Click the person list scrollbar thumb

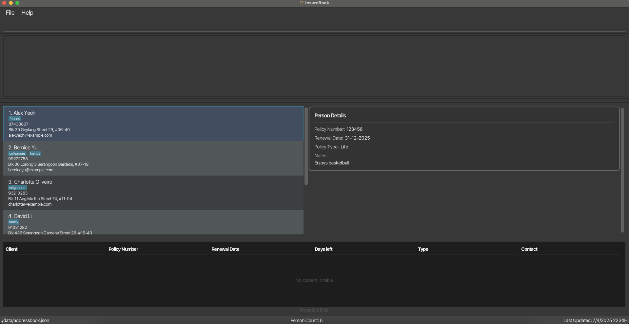pyautogui.click(x=306, y=146)
